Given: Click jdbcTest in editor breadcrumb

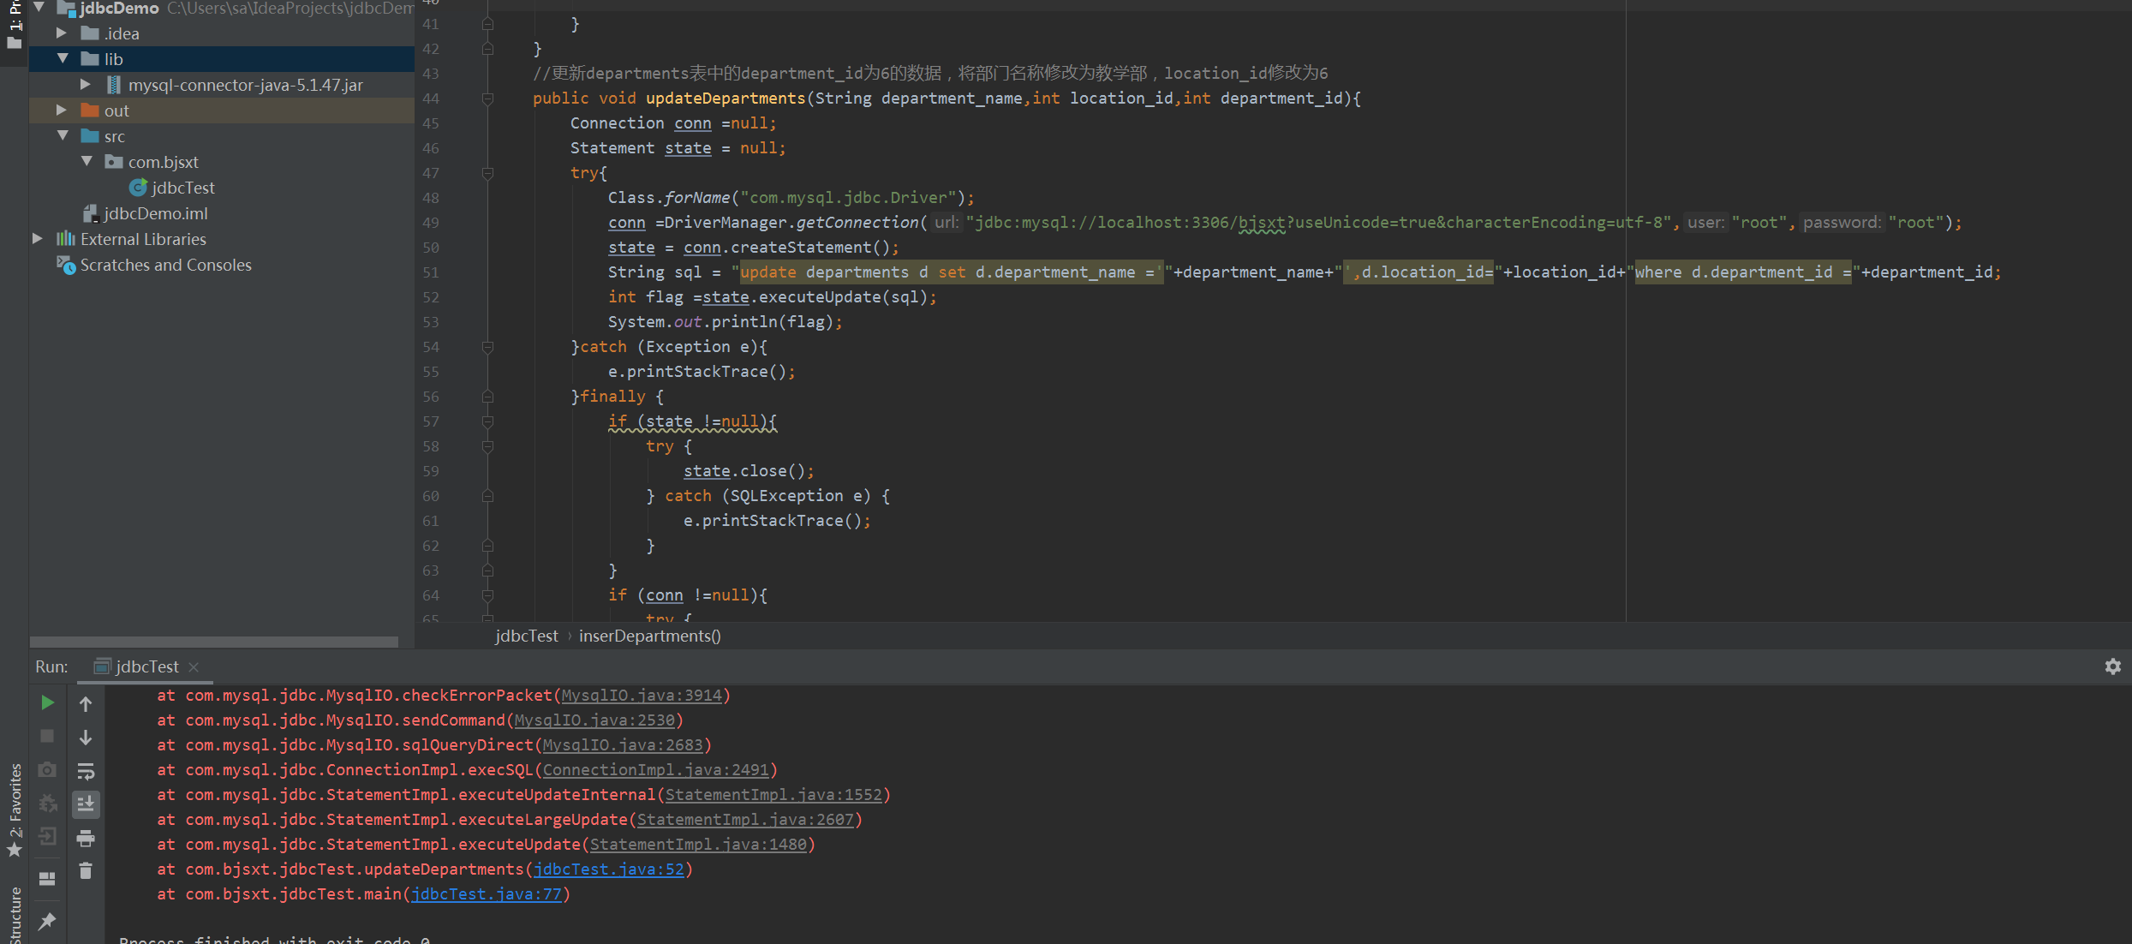Looking at the screenshot, I should tap(526, 636).
